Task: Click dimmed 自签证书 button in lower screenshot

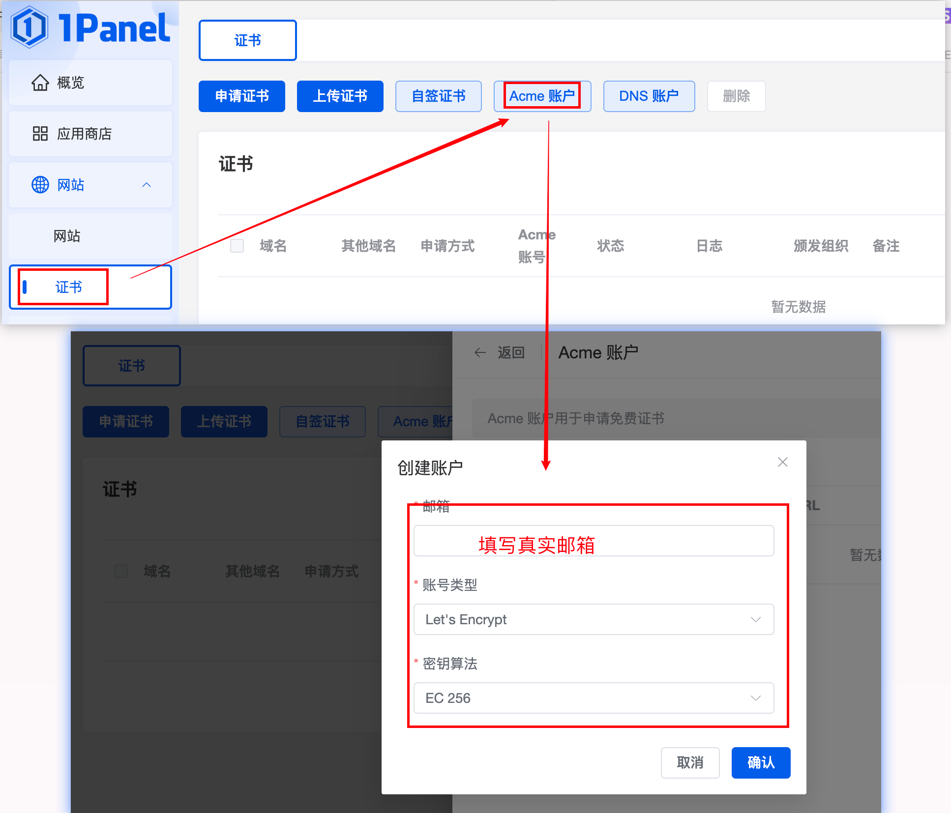Action: click(323, 422)
